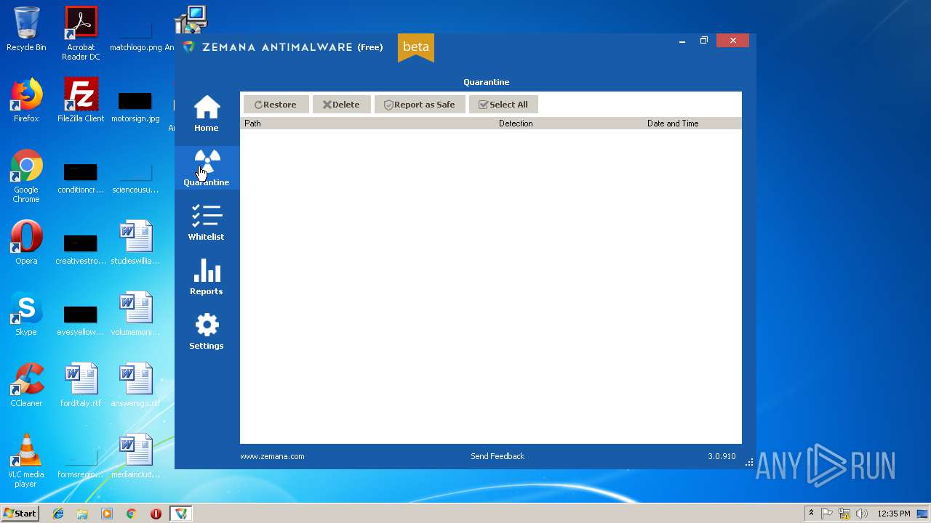931x523 pixels.
Task: Select the Skype desktop shortcut
Action: coord(26,314)
